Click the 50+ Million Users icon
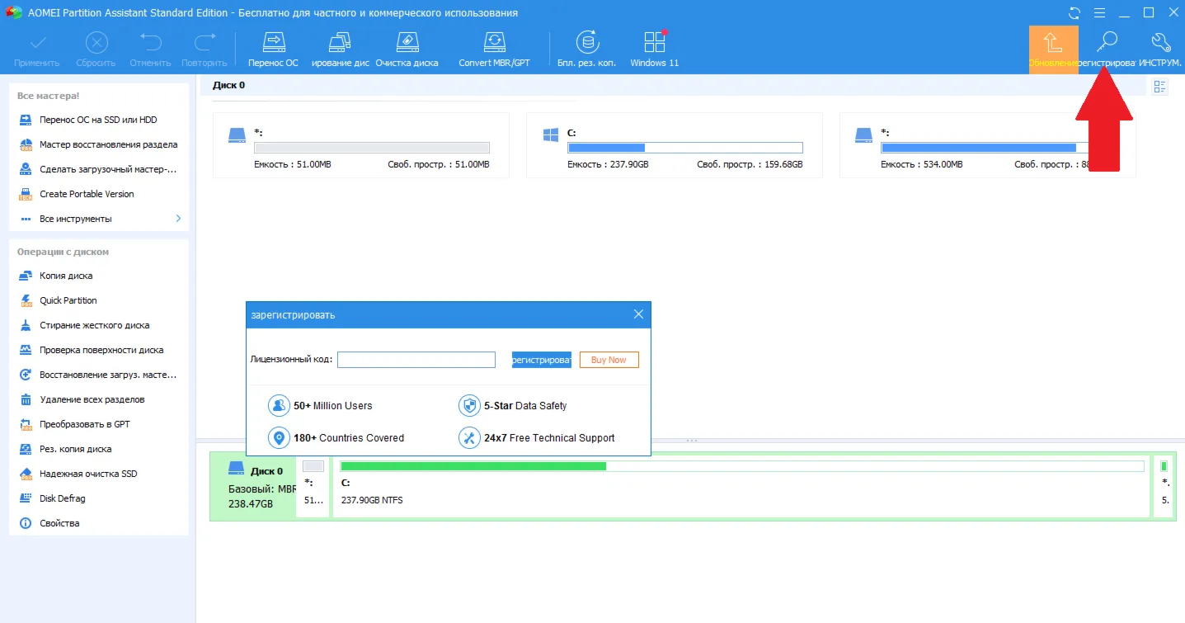 pos(280,405)
